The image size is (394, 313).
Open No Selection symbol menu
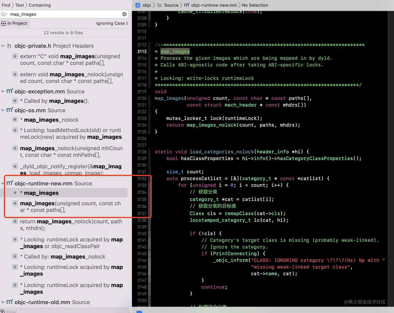coord(255,5)
